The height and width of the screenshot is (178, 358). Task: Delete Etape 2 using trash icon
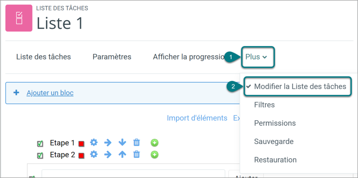pyautogui.click(x=136, y=155)
